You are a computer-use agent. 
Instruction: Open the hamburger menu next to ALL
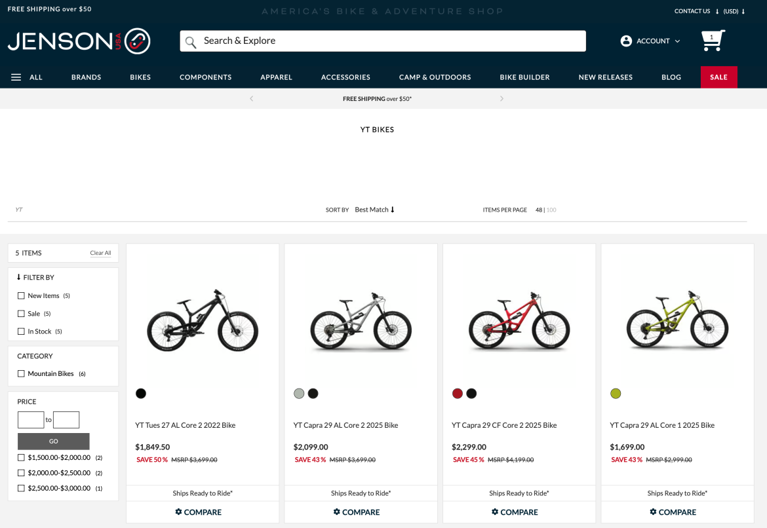[x=16, y=77]
